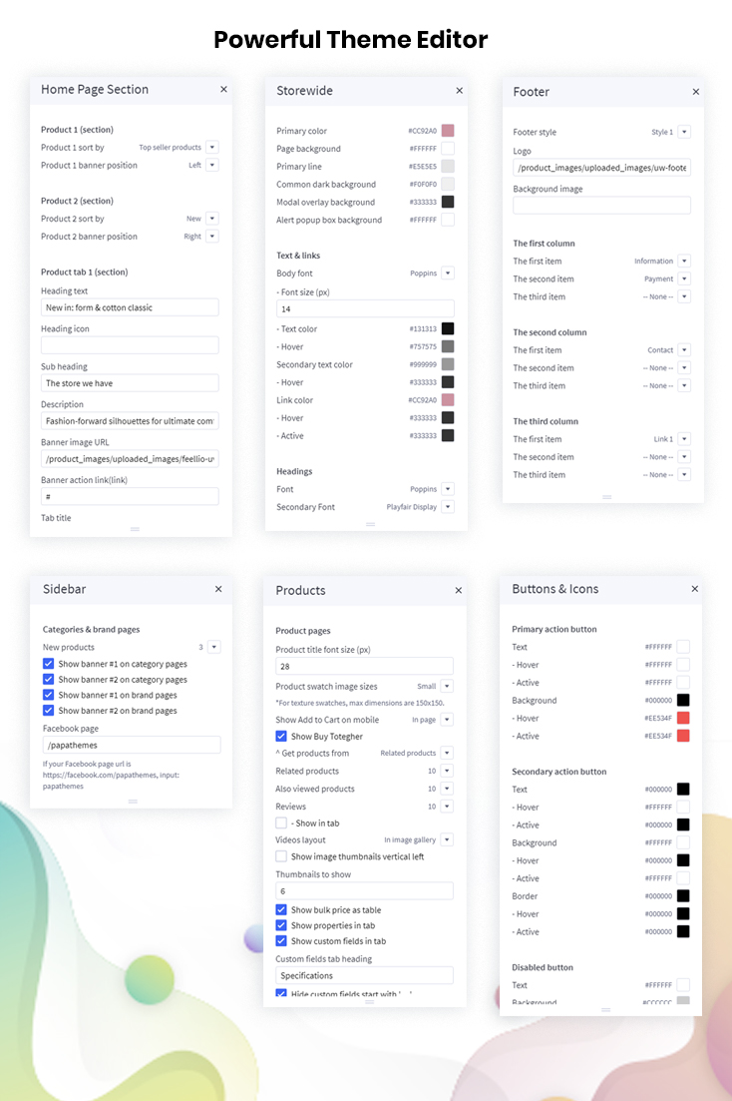This screenshot has width=732, height=1101.
Task: Dismiss the Footer panel with X icon
Action: pos(695,92)
